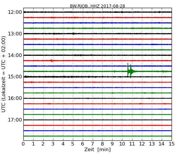Select the 15:00 time axis label
Image resolution: width=195 pixels, height=156 pixels.
tap(15, 77)
